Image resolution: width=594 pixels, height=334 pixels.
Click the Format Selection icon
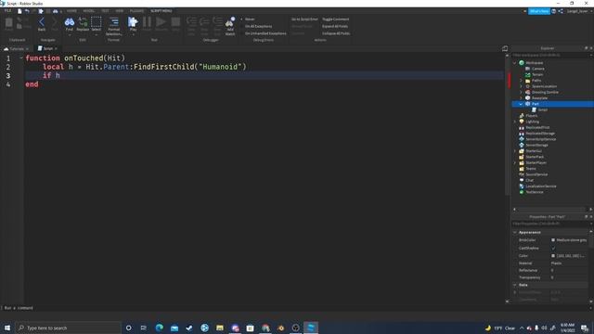point(113,22)
